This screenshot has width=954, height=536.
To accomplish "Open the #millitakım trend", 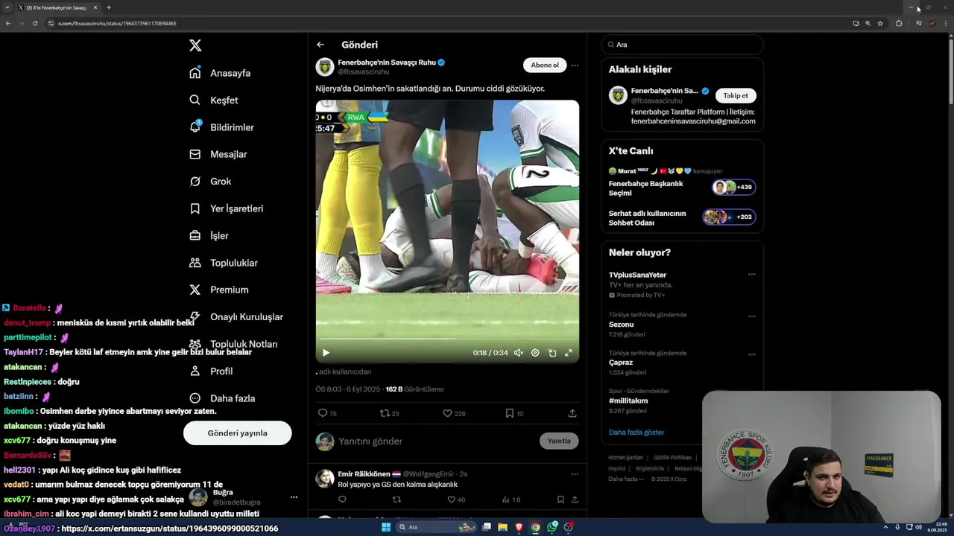I will pyautogui.click(x=628, y=401).
